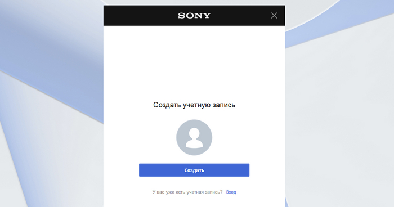
Task: Open the Вход sign-in link
Action: (231, 192)
